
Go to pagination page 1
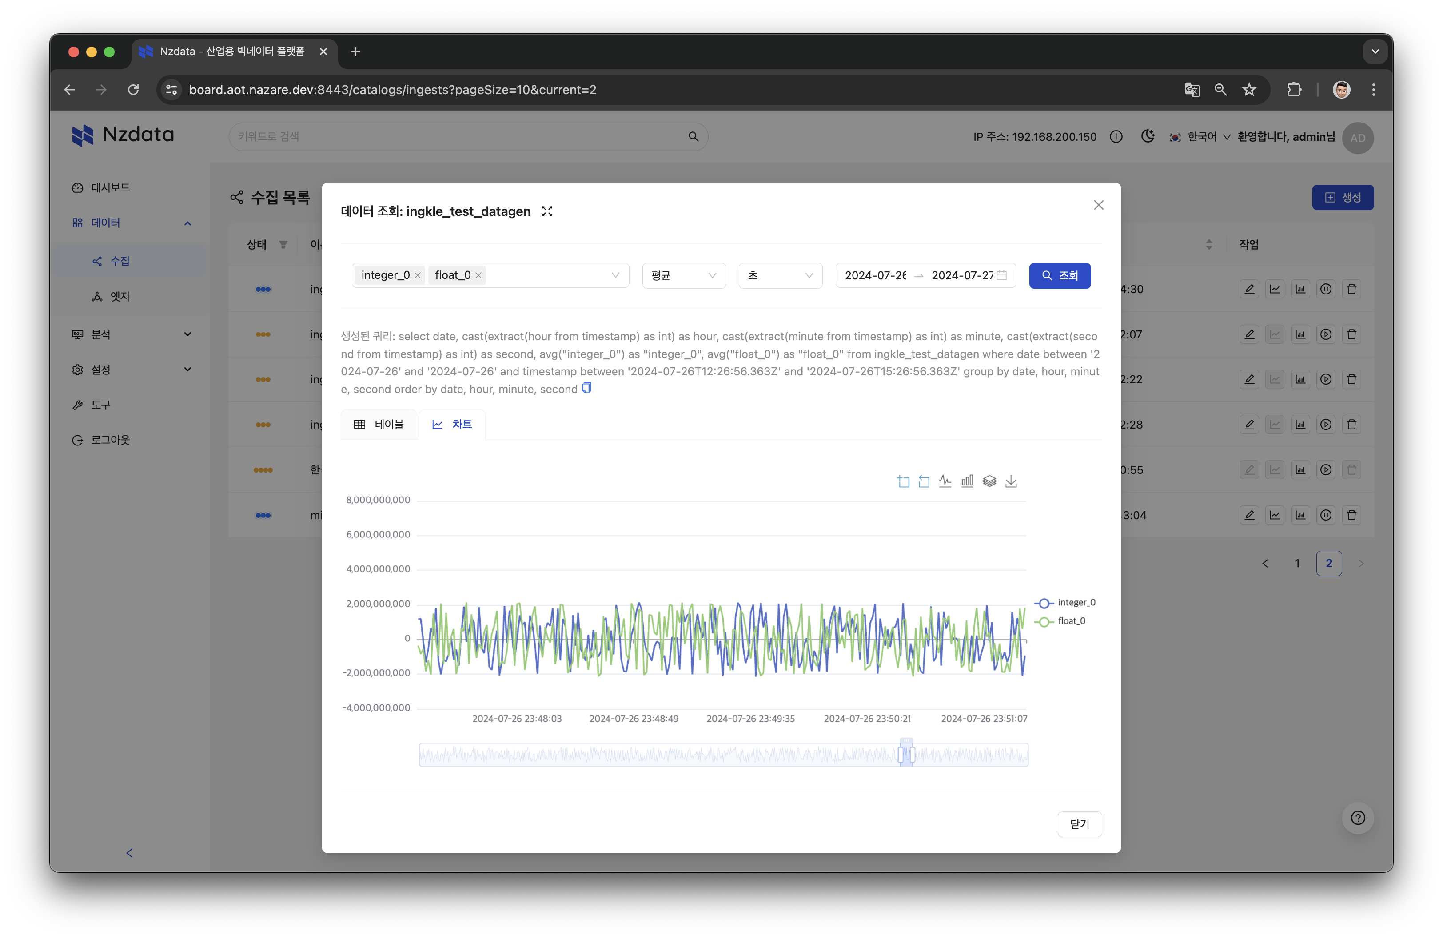(x=1297, y=563)
